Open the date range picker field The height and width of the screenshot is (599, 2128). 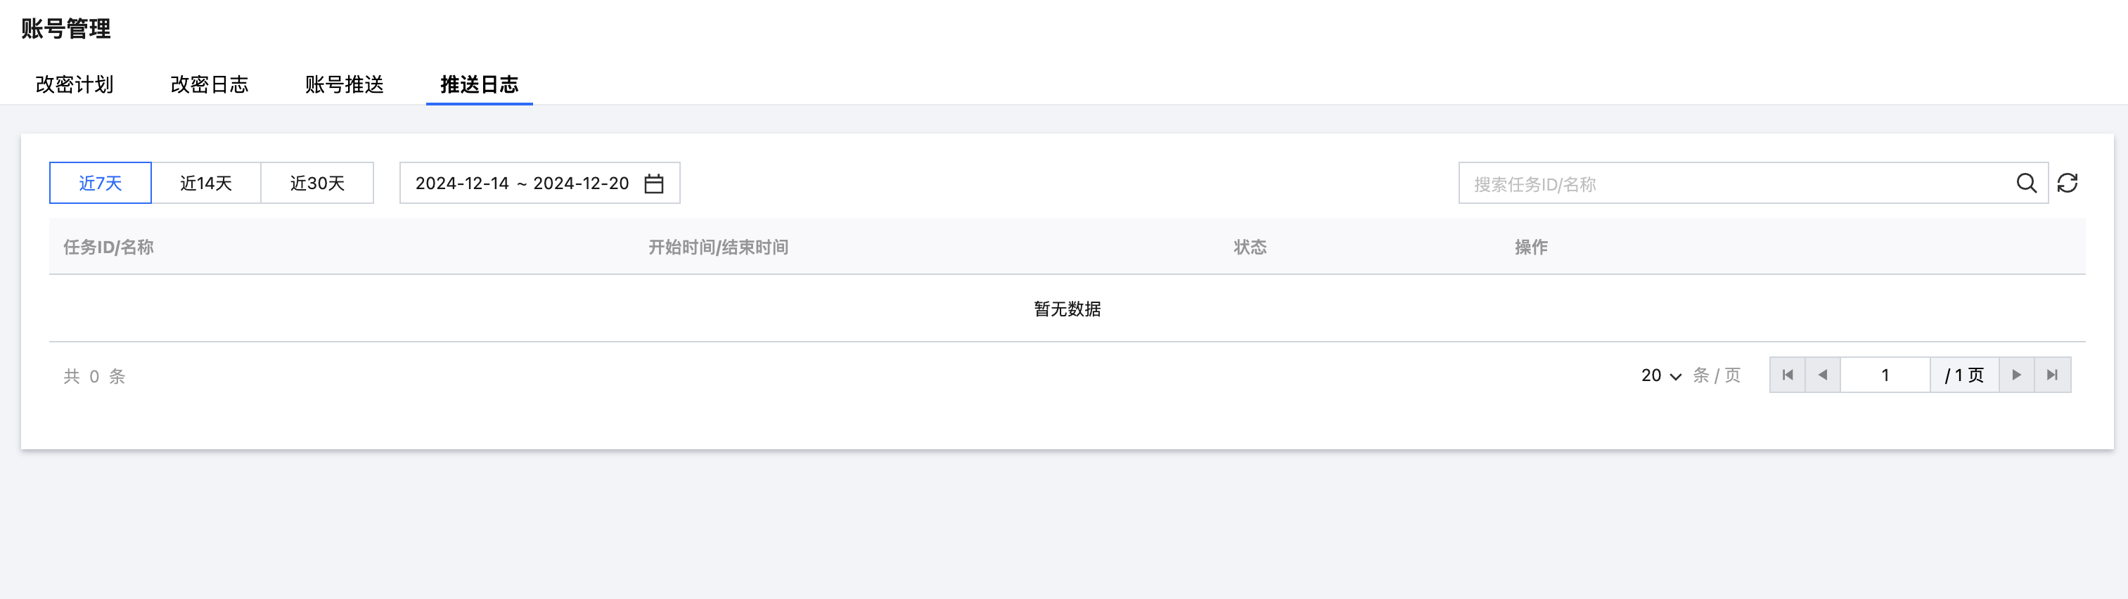tap(522, 183)
